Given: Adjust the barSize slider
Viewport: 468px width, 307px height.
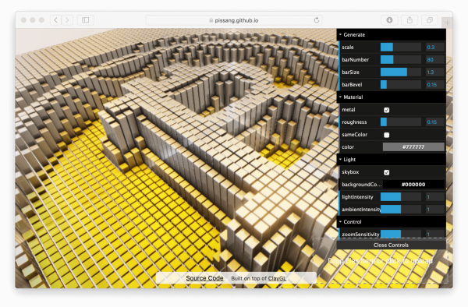Looking at the screenshot, I should pyautogui.click(x=401, y=72).
